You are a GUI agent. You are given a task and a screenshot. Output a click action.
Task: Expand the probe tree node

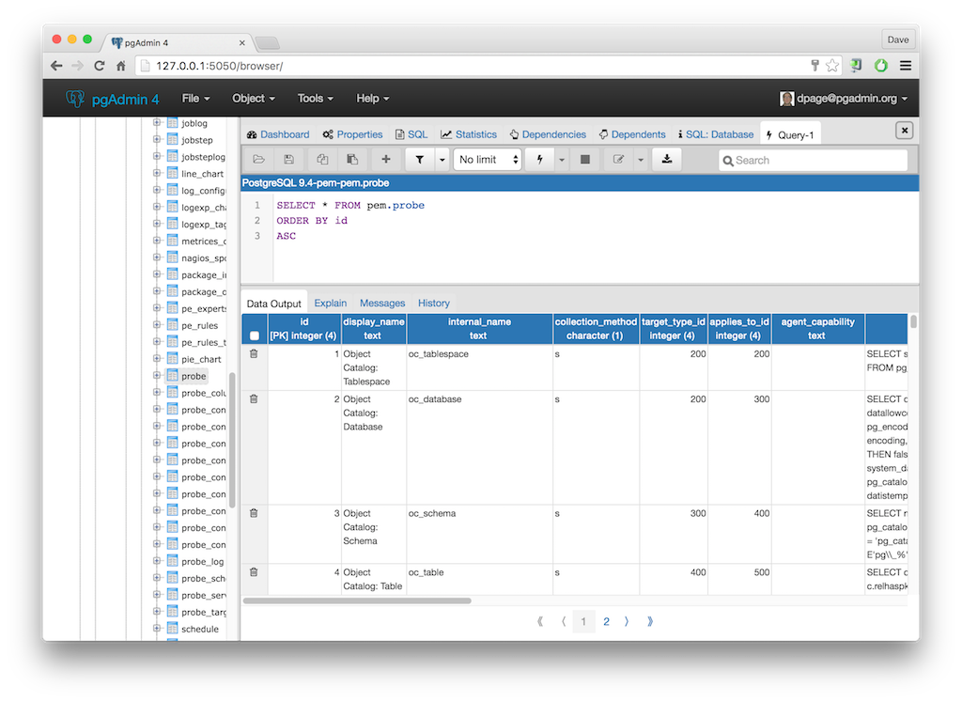157,376
